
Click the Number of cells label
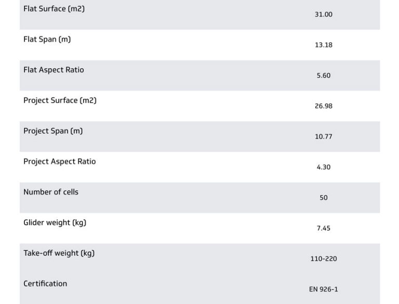51,192
